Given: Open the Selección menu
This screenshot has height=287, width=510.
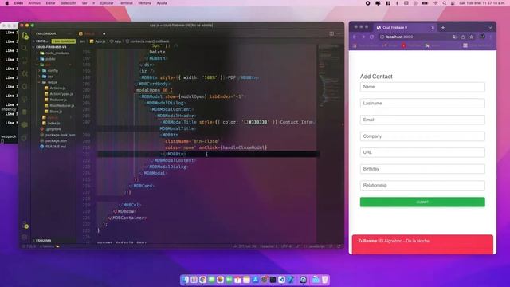Looking at the screenshot, I should coord(69,3).
